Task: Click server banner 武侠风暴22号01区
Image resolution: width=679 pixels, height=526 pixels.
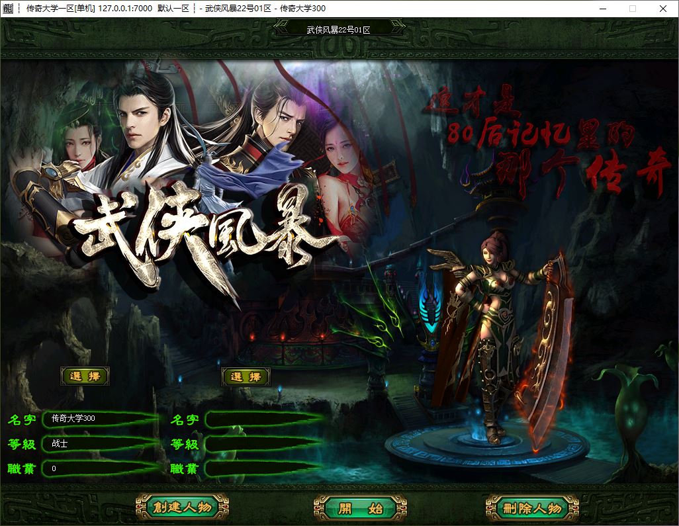Action: coord(339,29)
